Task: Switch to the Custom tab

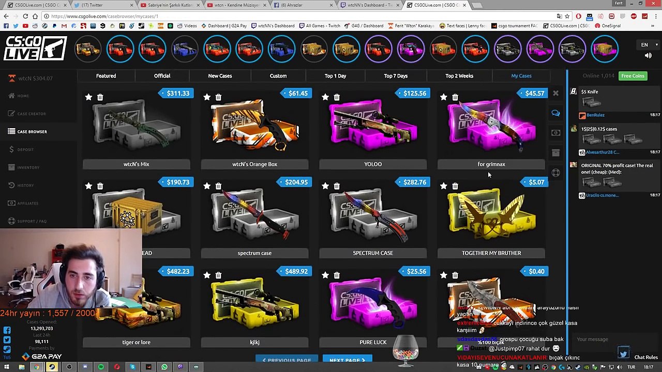Action: [x=278, y=76]
